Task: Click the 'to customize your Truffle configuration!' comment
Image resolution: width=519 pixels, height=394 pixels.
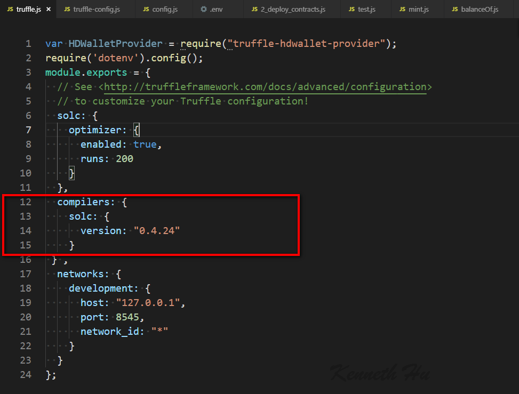Action: pyautogui.click(x=191, y=101)
